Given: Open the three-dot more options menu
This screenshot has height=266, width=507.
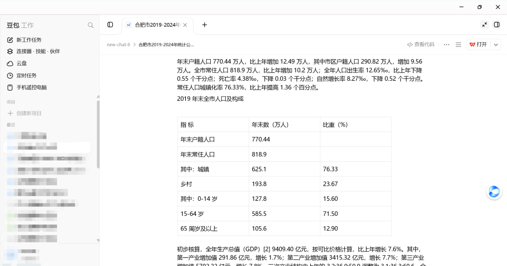Looking at the screenshot, I should [x=446, y=45].
